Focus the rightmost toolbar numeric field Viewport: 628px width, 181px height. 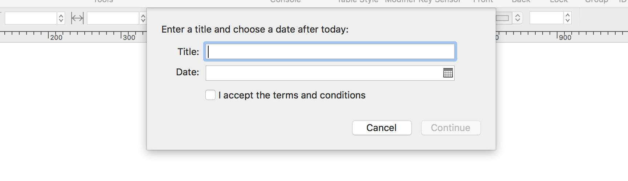pyautogui.click(x=546, y=18)
